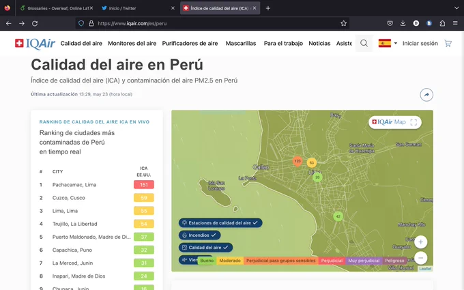464x290 pixels.
Task: Zoom out on the map with minus
Action: click(x=420, y=258)
